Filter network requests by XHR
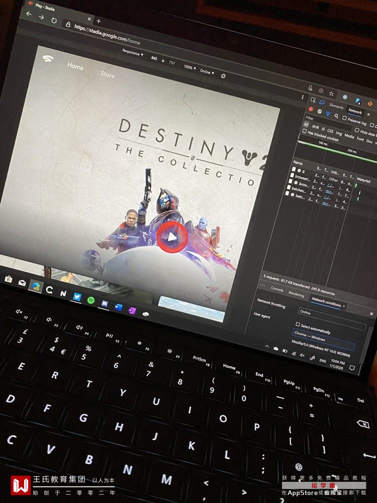This screenshot has height=503, width=377. coord(315,127)
